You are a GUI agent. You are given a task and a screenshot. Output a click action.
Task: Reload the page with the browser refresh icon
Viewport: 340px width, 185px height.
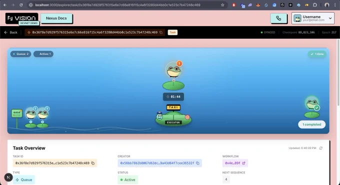pos(21,5)
